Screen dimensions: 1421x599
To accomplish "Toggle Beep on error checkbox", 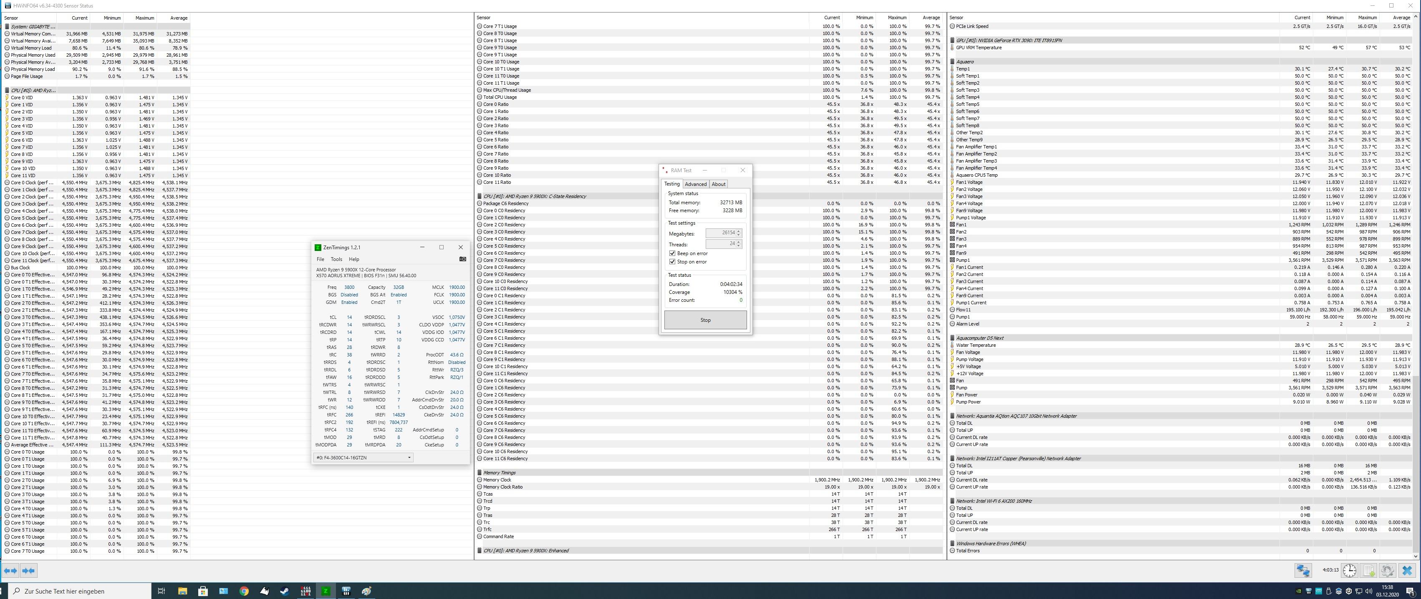I will (x=672, y=253).
